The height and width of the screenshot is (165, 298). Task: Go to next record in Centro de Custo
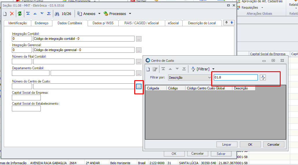pos(177,69)
